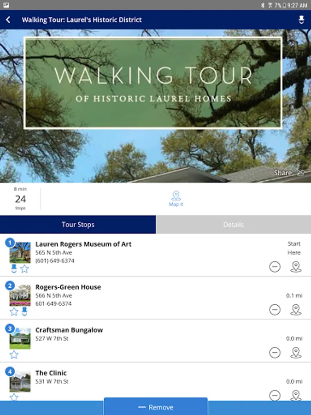Tap the top hat badge under Lauren Rogers Museum
311x415 pixels.
pos(14,269)
